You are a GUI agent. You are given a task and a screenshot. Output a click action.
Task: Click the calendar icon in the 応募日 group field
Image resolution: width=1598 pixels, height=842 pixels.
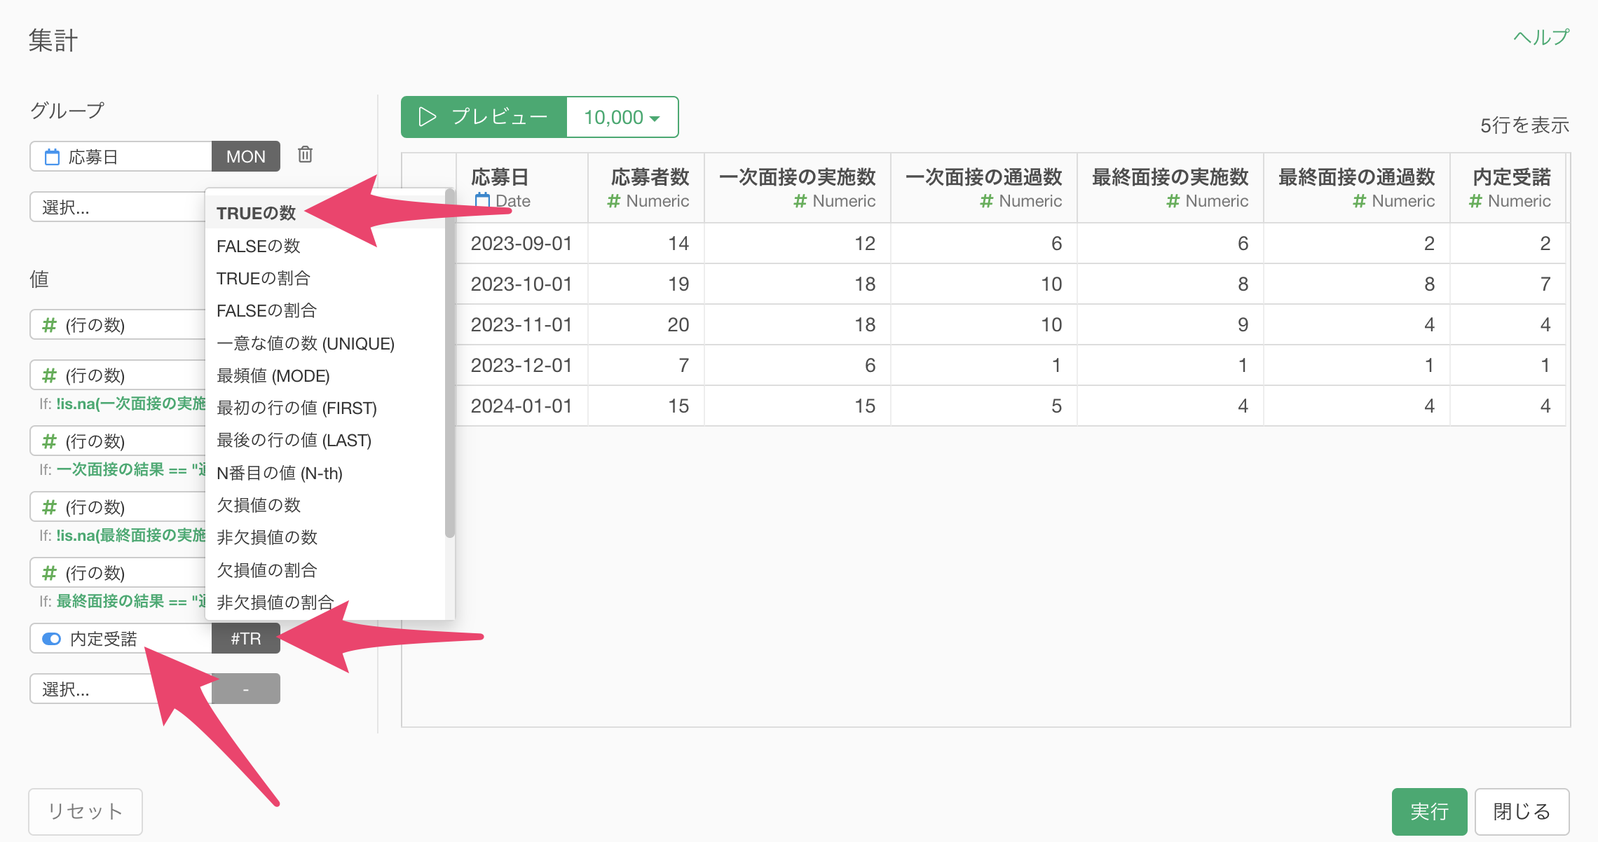pyautogui.click(x=52, y=156)
